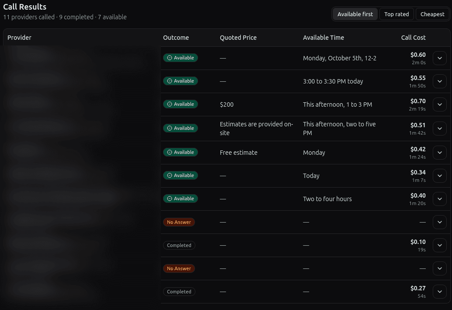Expand the second No Answer row
Viewport: 452px width, 310px height.
pyautogui.click(x=440, y=268)
